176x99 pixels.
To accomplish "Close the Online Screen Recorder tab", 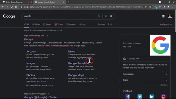I will click(31, 2).
